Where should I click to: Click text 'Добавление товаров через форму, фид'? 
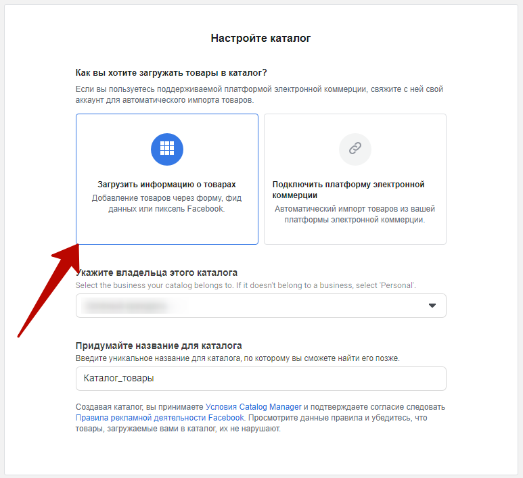click(166, 198)
